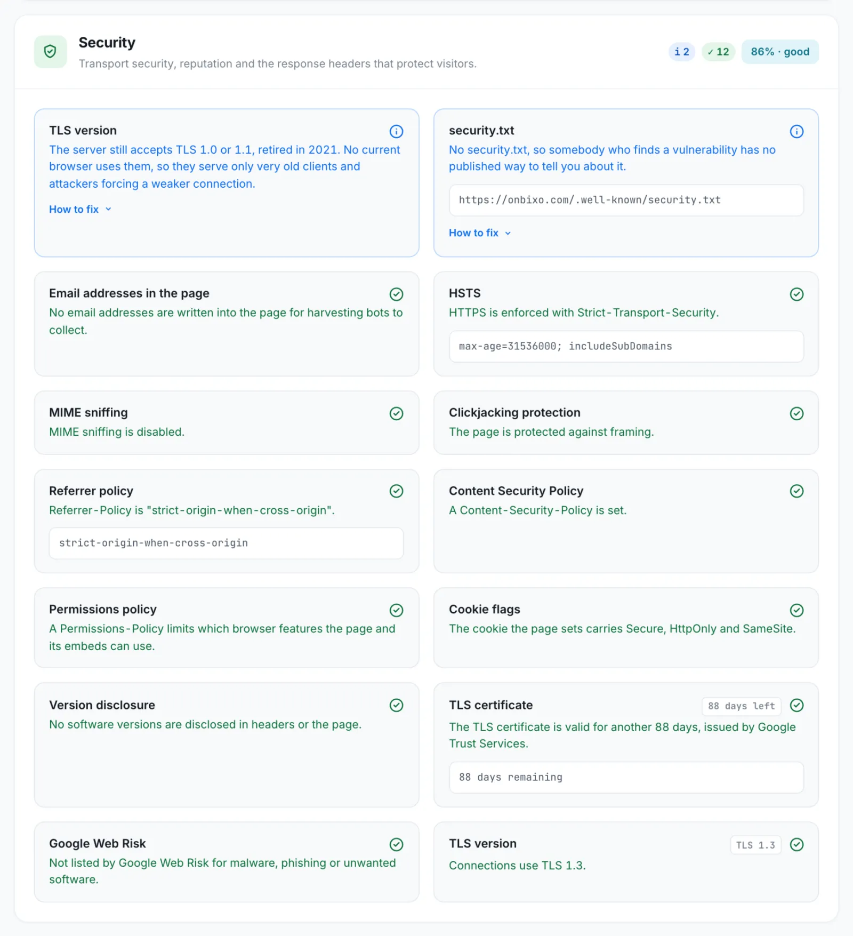This screenshot has height=936, width=853.
Task: Click the security.txt URL code box
Action: pyautogui.click(x=626, y=200)
